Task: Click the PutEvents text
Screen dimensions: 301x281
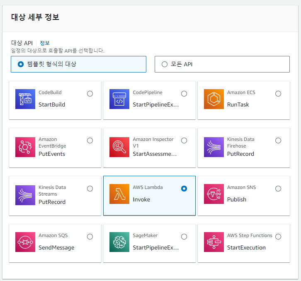Action: point(52,154)
